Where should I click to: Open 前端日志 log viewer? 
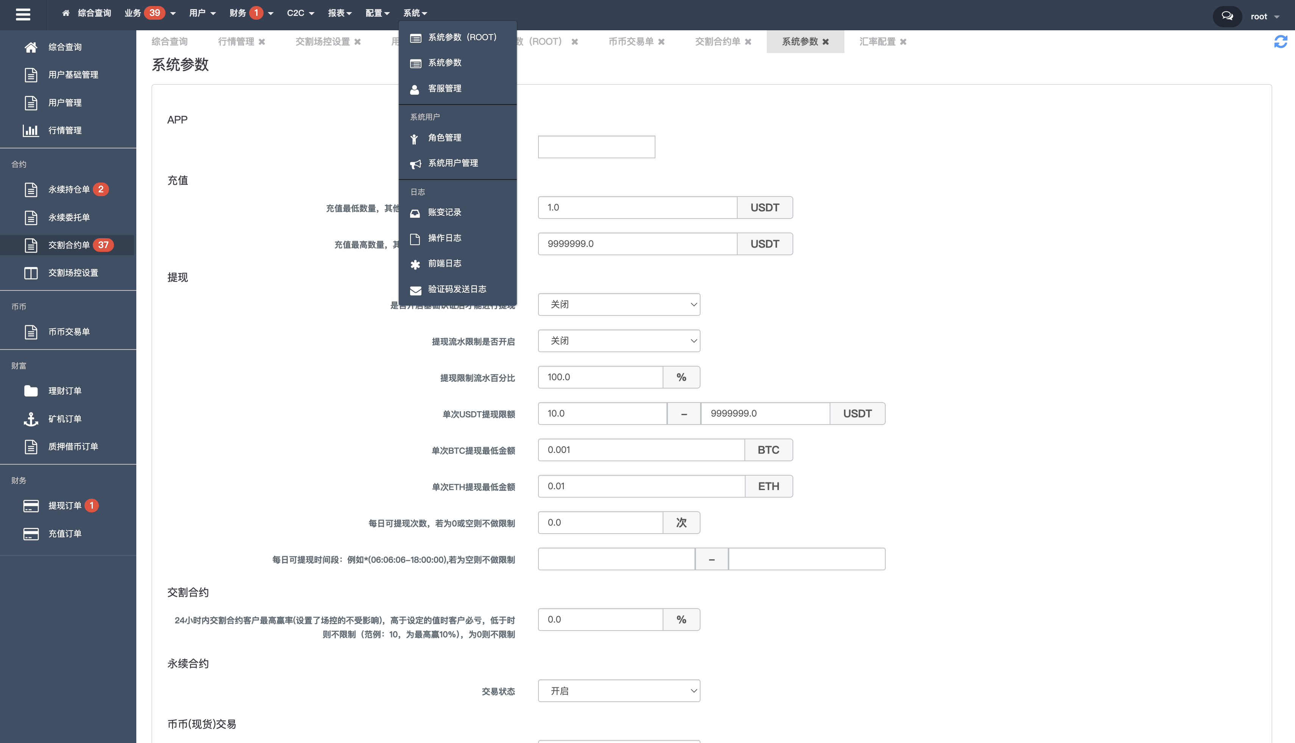pos(445,263)
